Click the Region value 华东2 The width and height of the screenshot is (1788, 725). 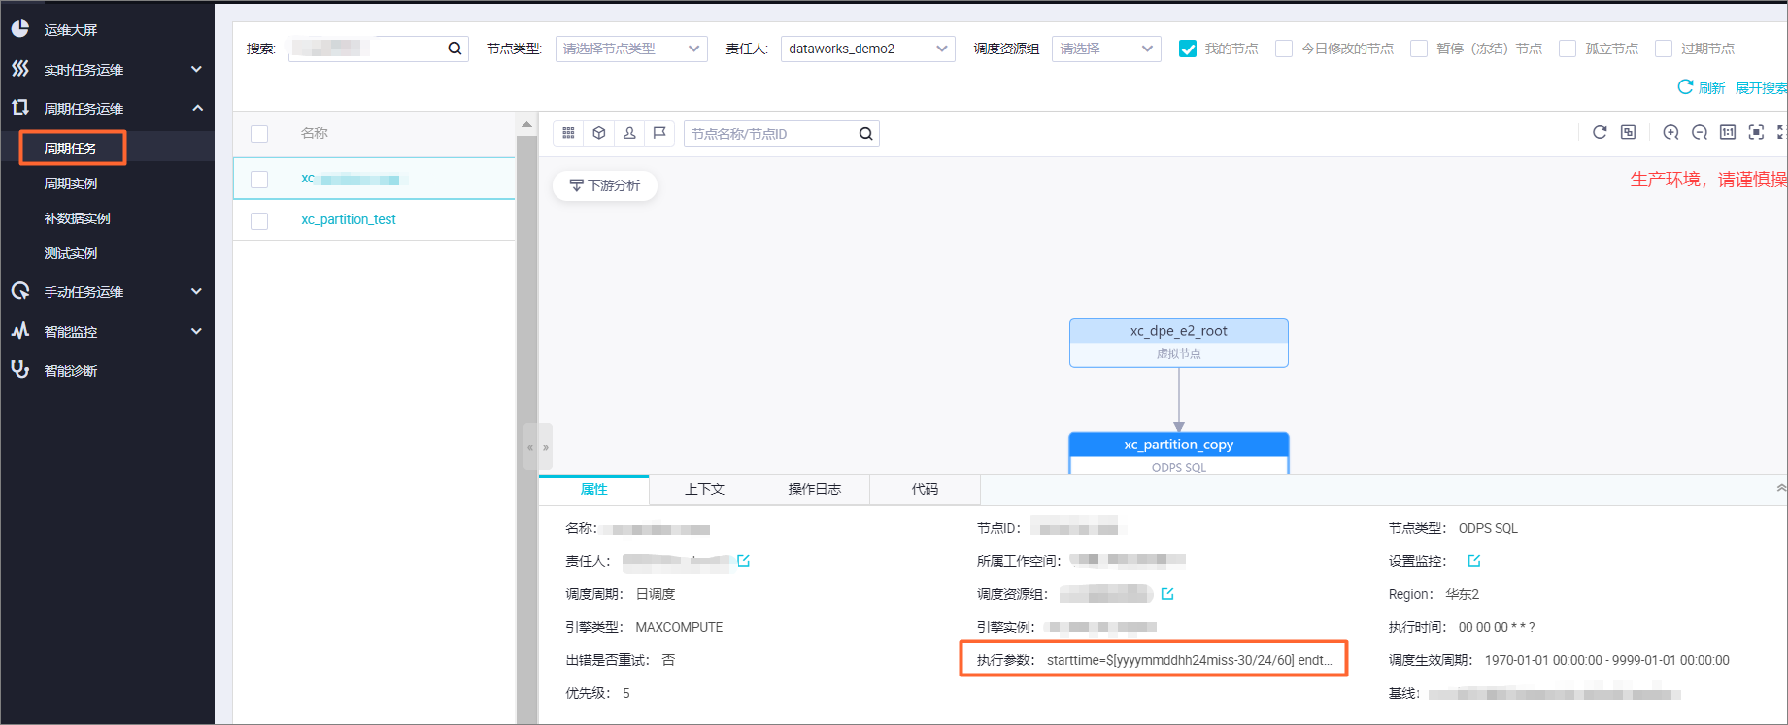click(1462, 594)
